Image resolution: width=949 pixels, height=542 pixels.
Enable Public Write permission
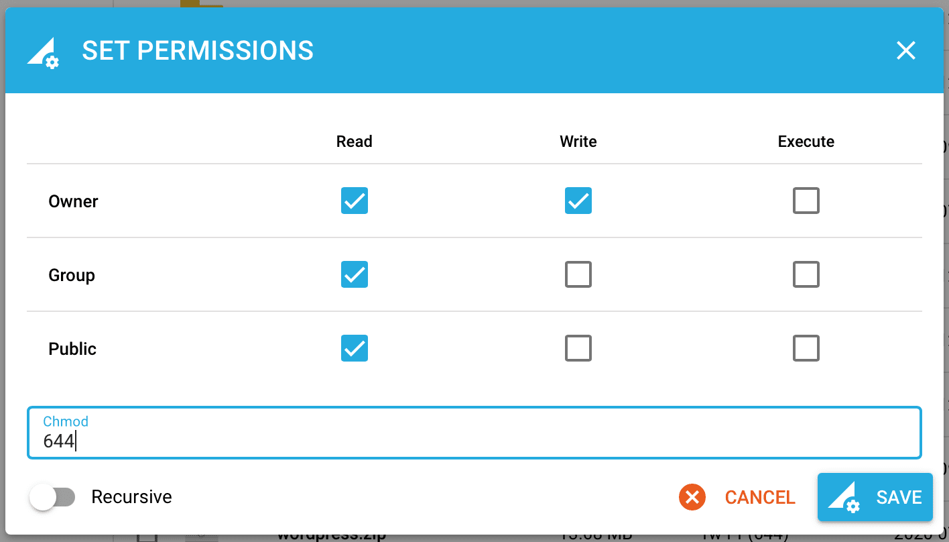point(578,348)
